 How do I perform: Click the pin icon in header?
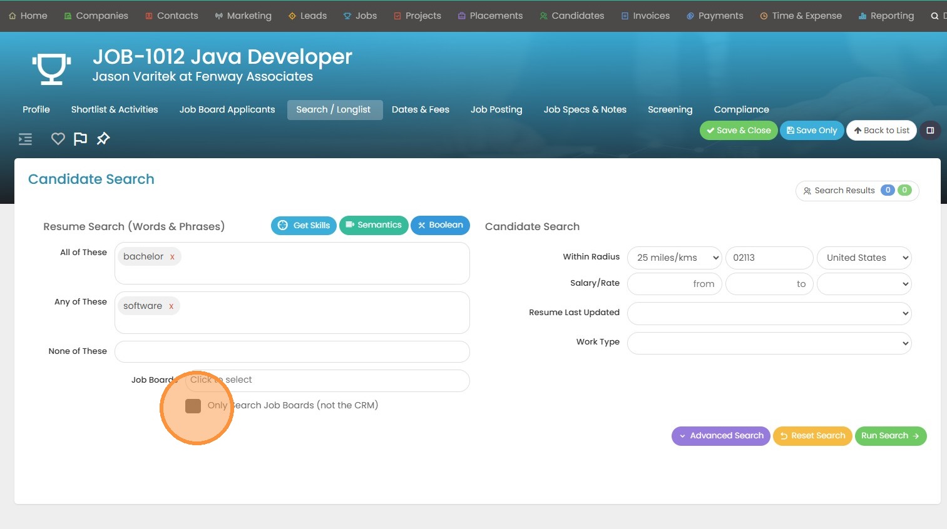coord(103,139)
